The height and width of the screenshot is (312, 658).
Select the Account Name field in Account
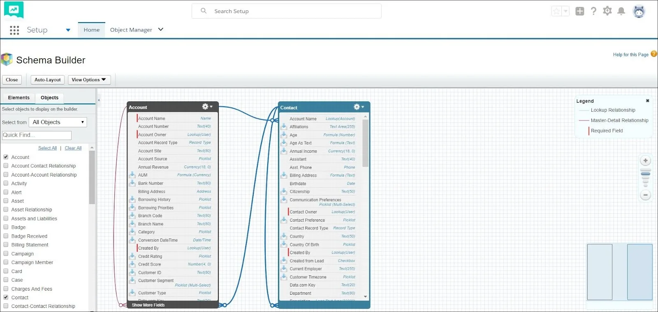click(x=174, y=118)
